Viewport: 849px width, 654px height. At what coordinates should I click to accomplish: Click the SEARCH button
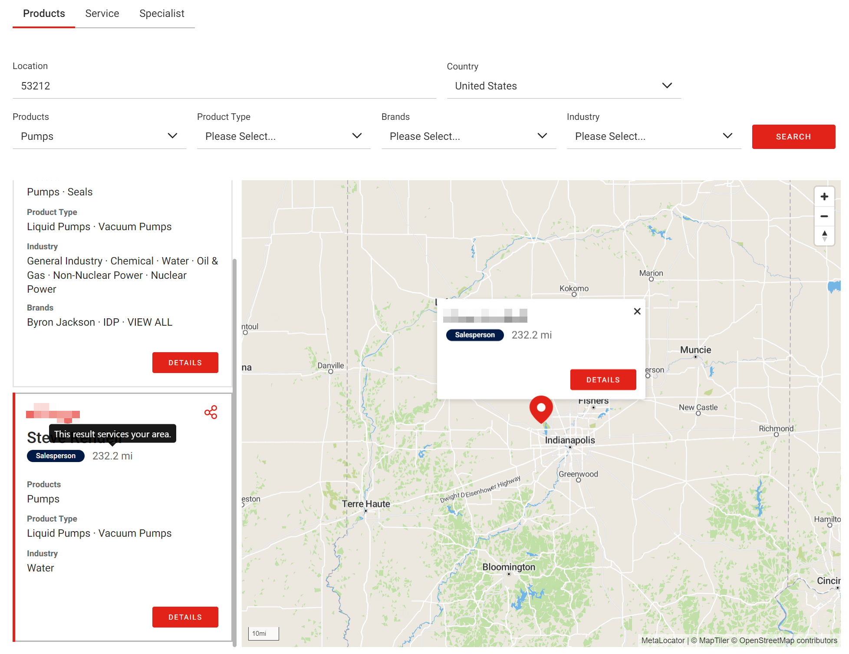coord(793,136)
